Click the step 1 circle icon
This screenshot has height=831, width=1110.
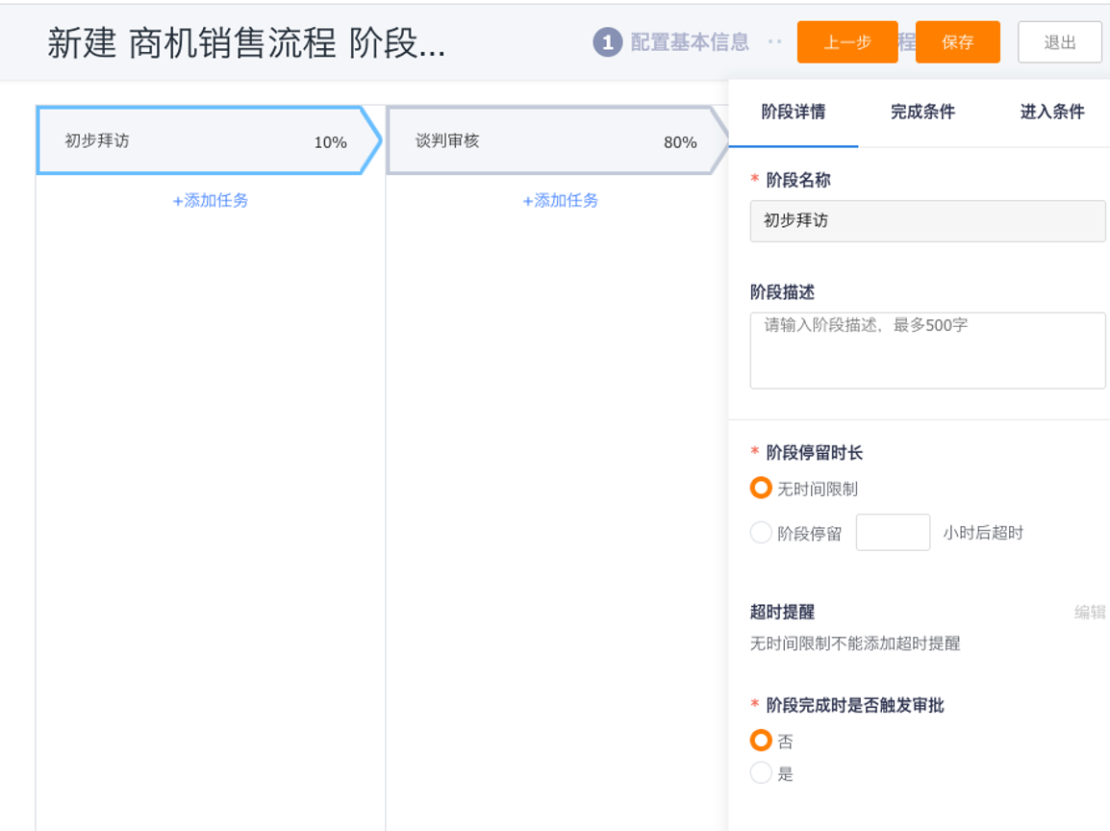607,42
